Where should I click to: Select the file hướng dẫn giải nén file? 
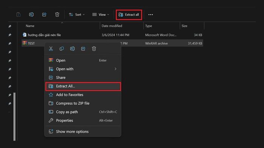44,35
